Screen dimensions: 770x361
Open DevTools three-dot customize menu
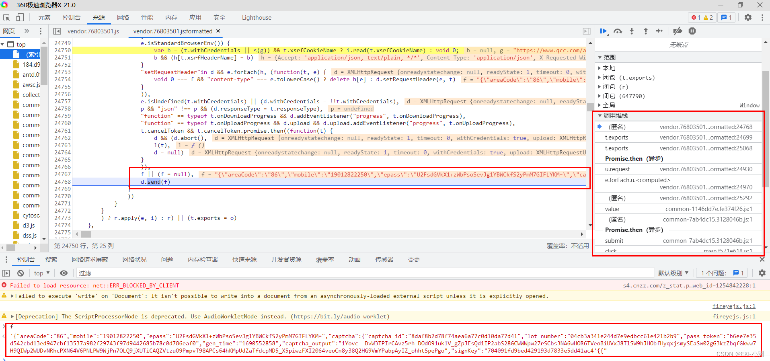[x=762, y=18]
